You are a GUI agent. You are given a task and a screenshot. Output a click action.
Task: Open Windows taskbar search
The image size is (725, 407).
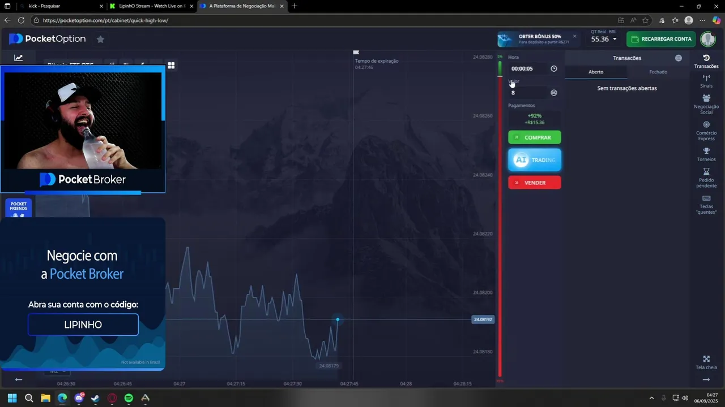click(29, 399)
